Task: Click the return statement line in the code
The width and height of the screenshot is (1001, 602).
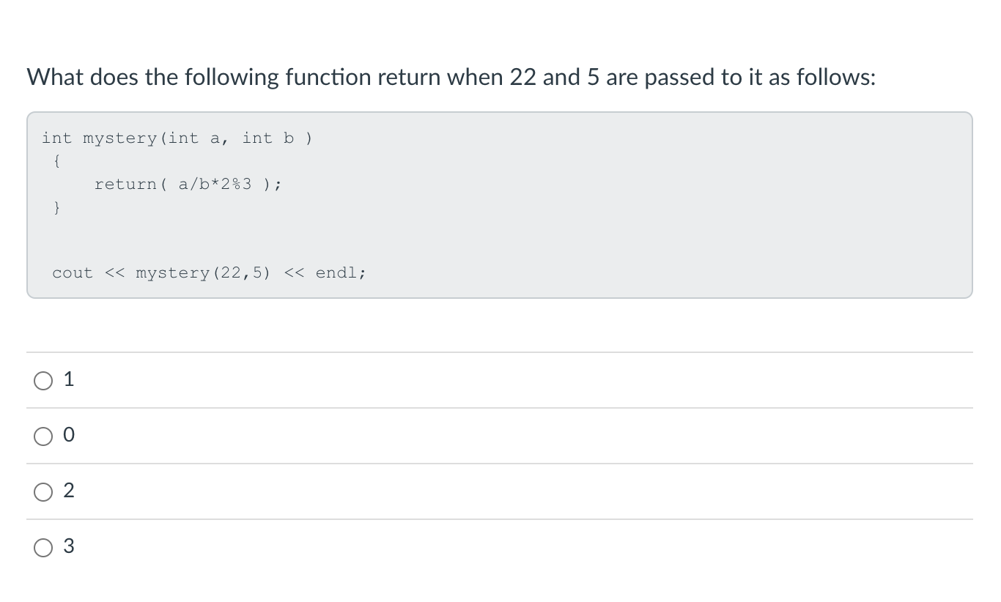Action: [x=188, y=184]
